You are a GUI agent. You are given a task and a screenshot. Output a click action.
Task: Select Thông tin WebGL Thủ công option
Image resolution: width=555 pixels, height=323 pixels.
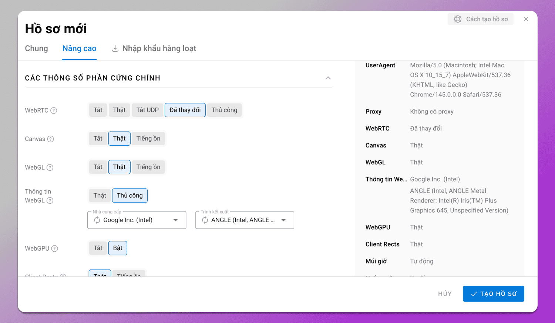click(x=130, y=195)
